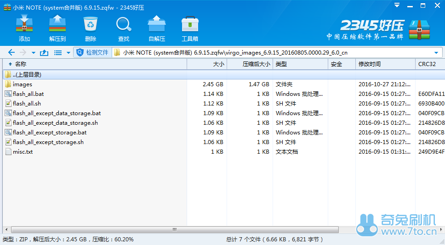445x245 pixels.
Task: Open the title bar menu dropdown arrow
Action: (x=397, y=5)
